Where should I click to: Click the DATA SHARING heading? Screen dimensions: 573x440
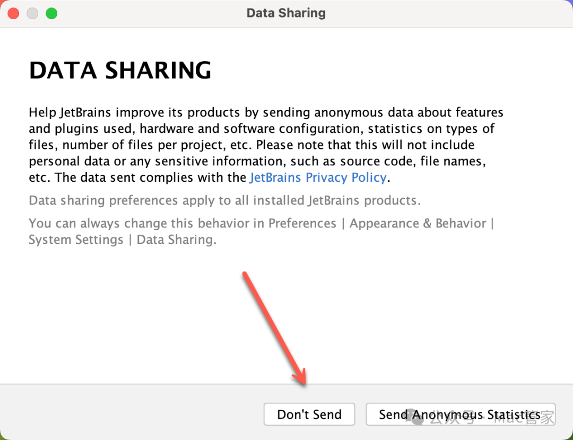tap(120, 70)
